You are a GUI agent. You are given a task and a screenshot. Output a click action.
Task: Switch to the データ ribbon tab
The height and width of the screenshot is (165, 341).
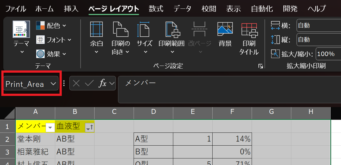[x=182, y=8]
